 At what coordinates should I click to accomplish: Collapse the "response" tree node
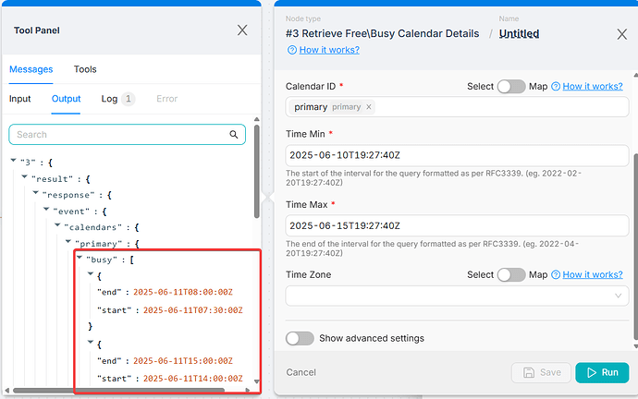(x=35, y=195)
